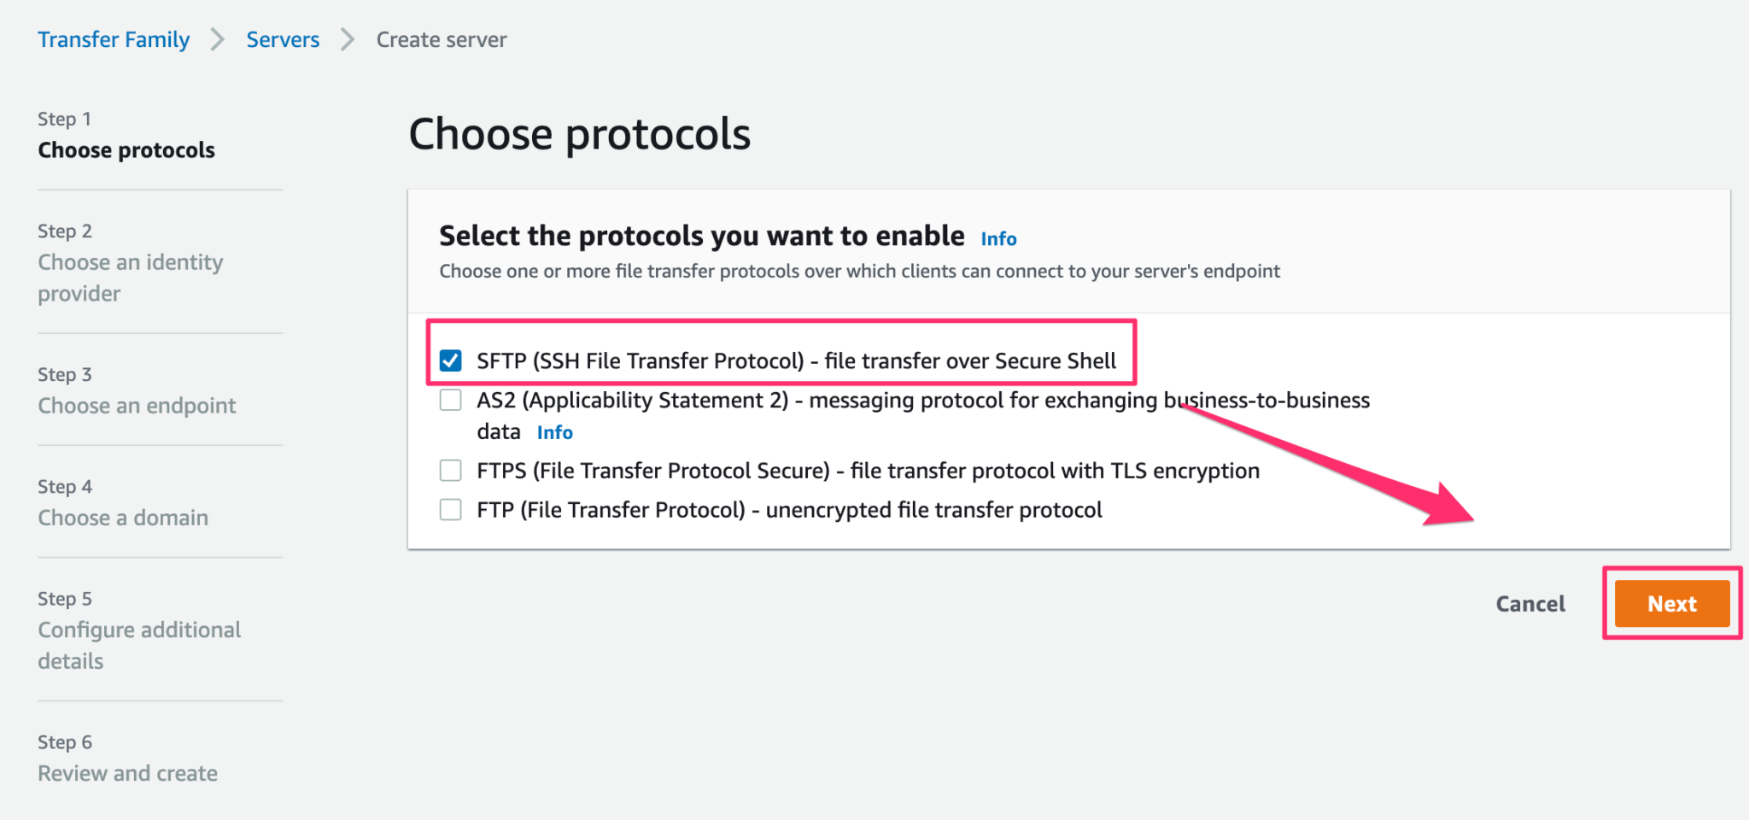Enable the SFTP protocol checkbox

click(450, 360)
